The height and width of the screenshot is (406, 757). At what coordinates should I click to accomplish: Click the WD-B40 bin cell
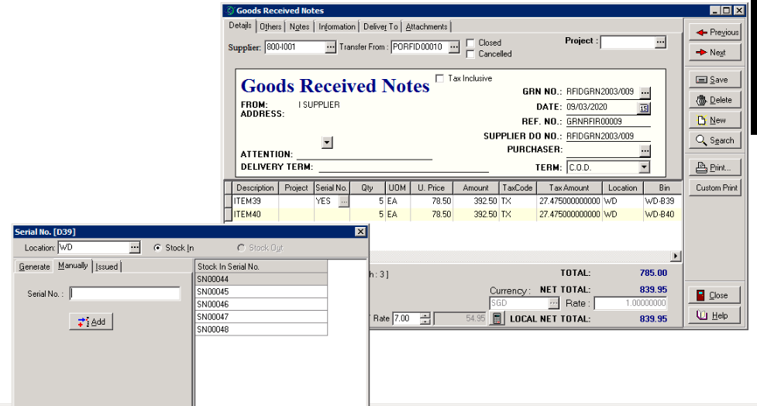[x=662, y=215]
